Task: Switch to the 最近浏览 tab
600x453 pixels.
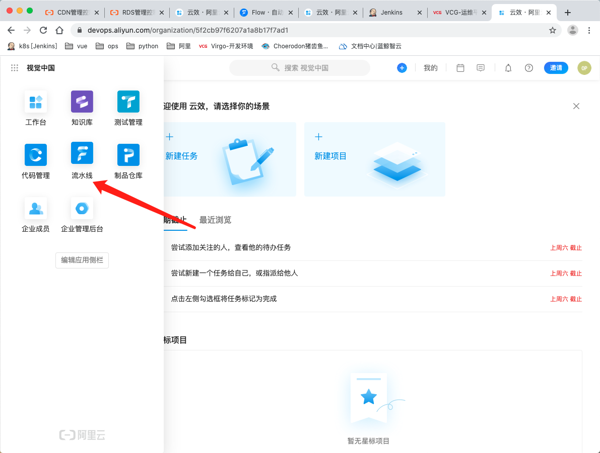Action: (x=215, y=220)
